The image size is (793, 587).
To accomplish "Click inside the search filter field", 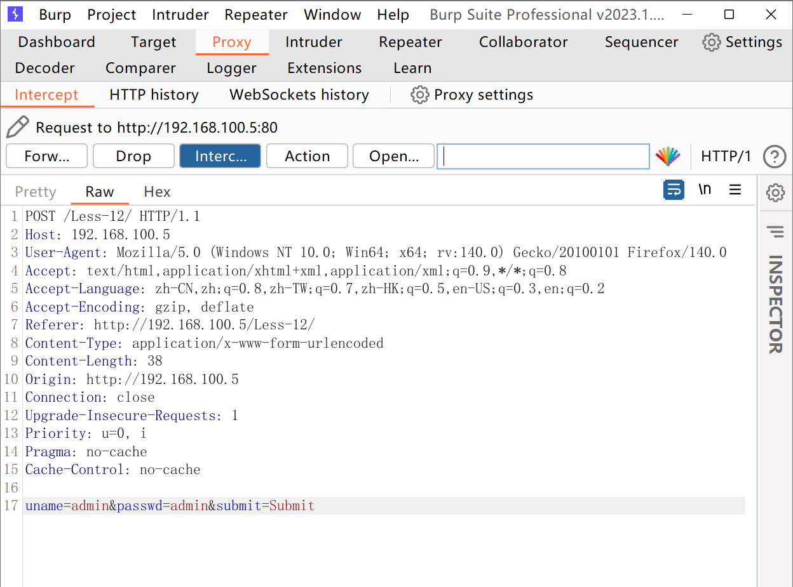I will 543,156.
